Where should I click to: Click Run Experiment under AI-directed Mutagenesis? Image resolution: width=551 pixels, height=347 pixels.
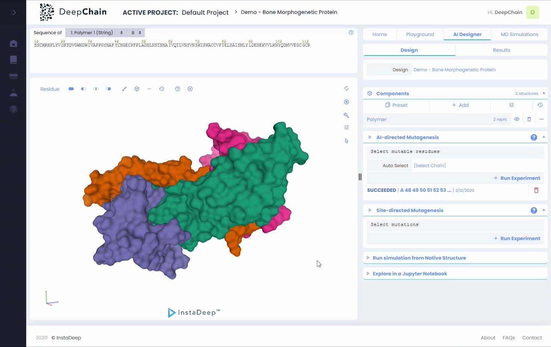click(x=517, y=178)
